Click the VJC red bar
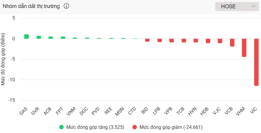 pos(220,41)
